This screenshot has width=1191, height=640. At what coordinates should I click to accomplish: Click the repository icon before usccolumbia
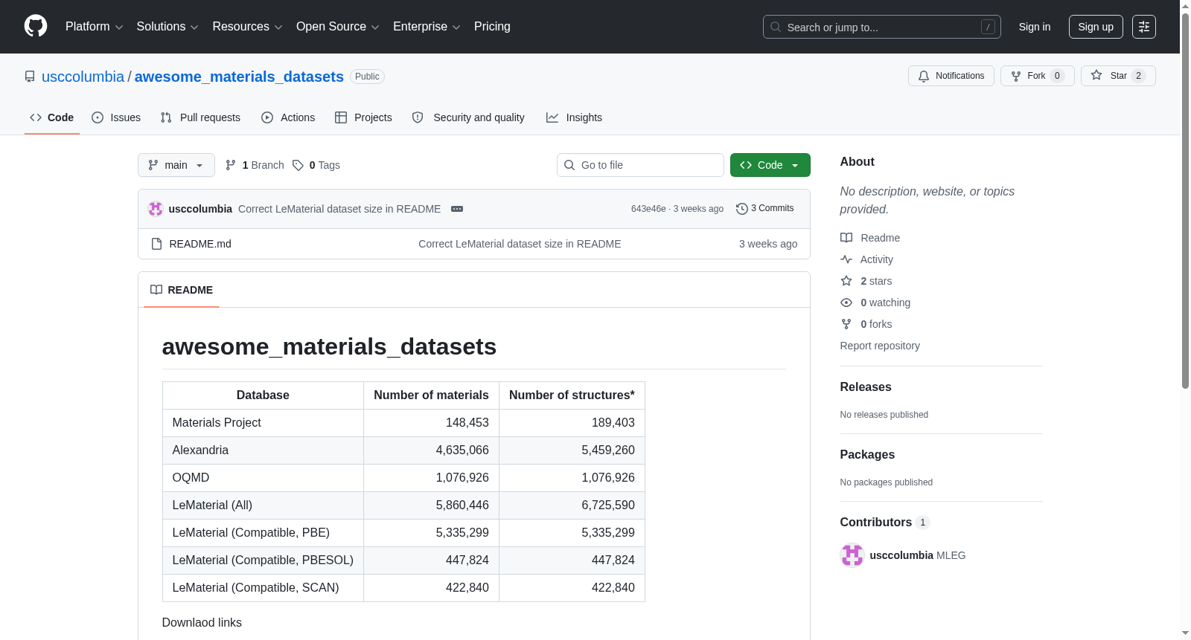pos(30,77)
